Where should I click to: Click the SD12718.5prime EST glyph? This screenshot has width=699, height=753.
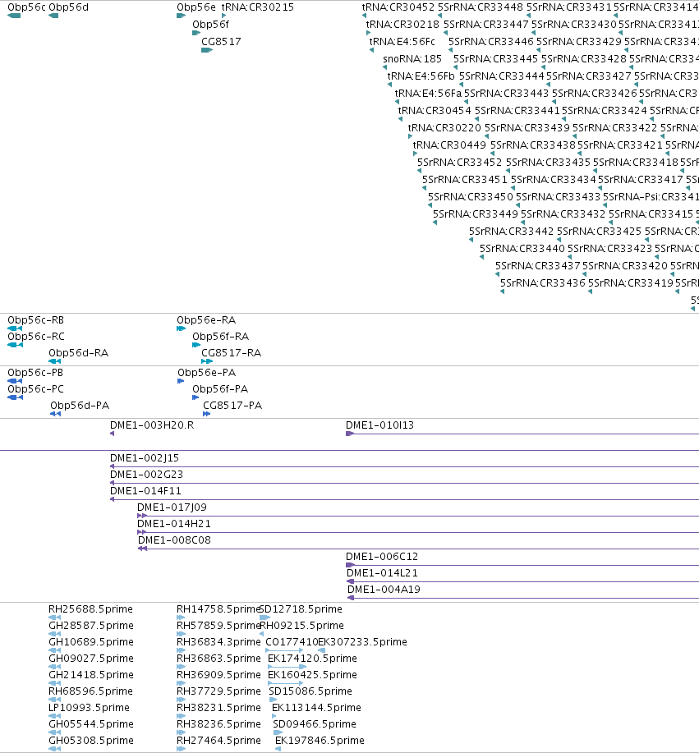pyautogui.click(x=264, y=618)
